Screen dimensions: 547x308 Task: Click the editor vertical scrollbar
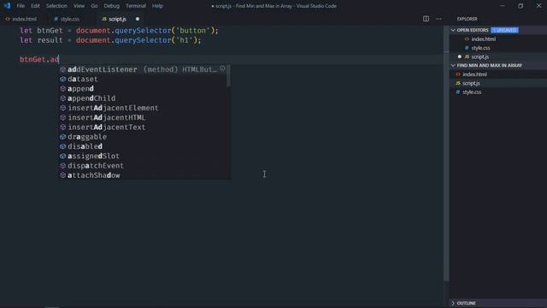pos(446,154)
